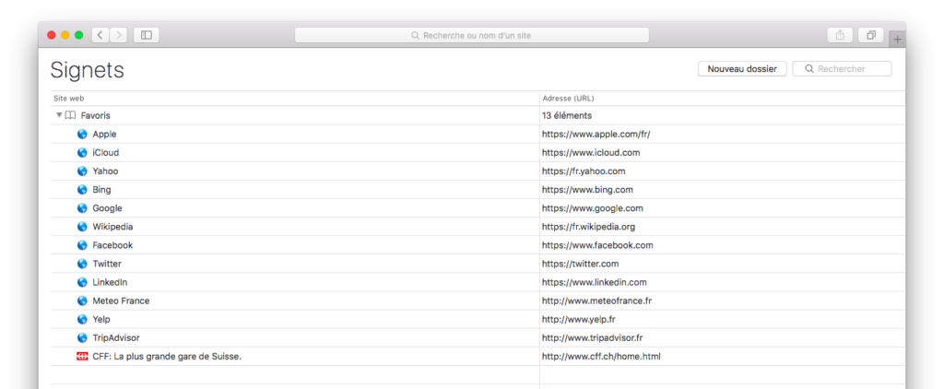The width and height of the screenshot is (944, 389).
Task: Click URL https://twitter.com
Action: [580, 264]
